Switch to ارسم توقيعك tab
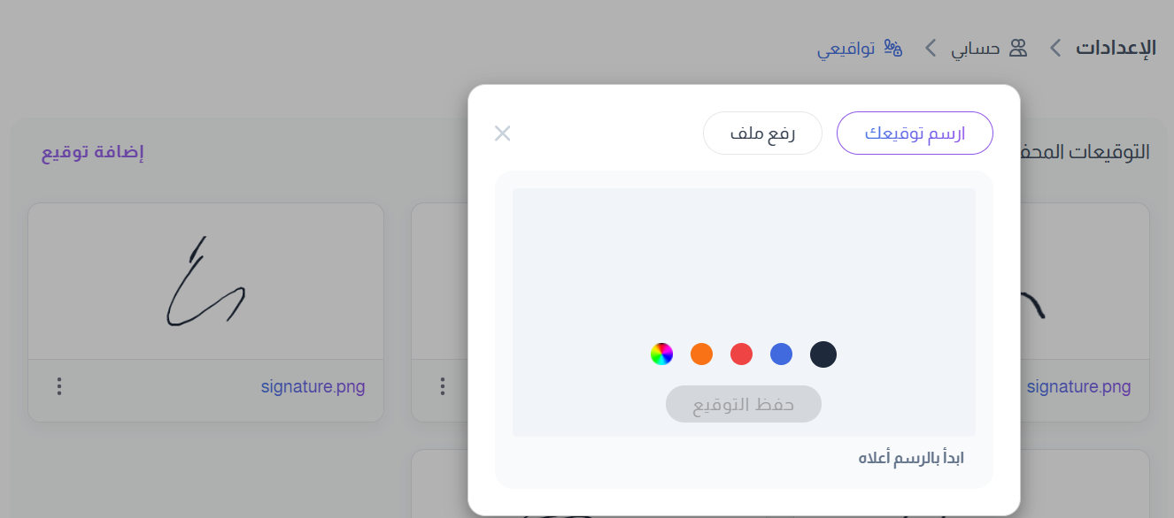 [915, 133]
